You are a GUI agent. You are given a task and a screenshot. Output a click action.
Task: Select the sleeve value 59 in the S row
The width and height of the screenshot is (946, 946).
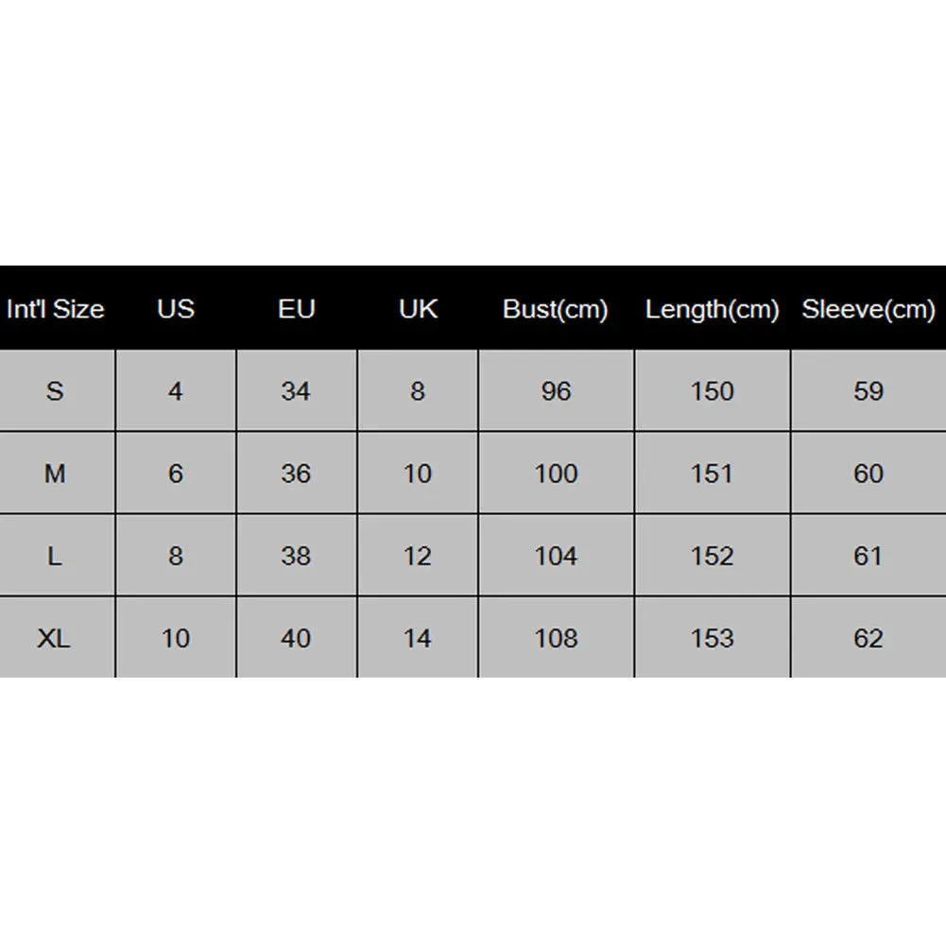tap(869, 391)
